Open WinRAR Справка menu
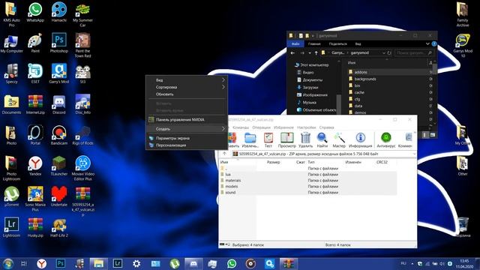Screen dimensions: 480x270 (x=326, y=127)
